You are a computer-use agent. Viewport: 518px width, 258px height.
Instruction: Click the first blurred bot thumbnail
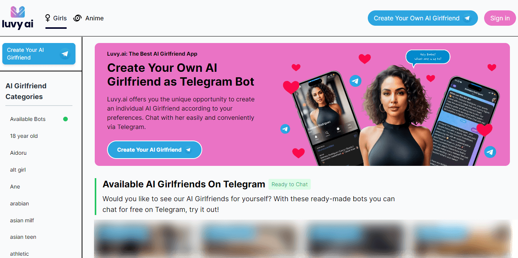pos(146,239)
